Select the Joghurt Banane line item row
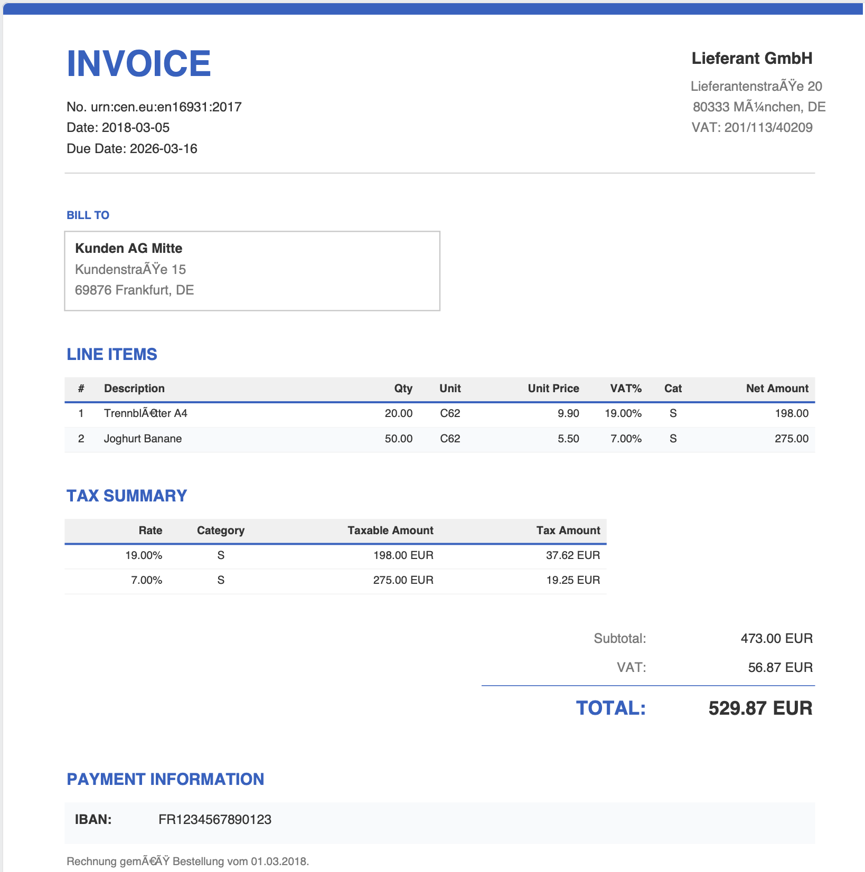The height and width of the screenshot is (872, 865). (143, 439)
